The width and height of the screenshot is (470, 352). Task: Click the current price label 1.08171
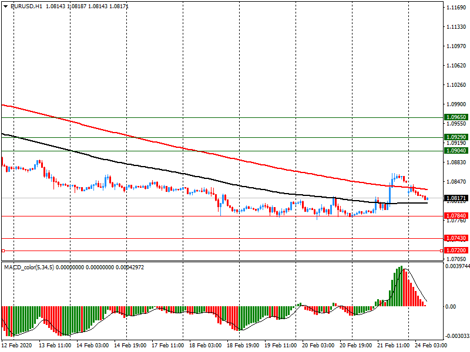click(x=456, y=198)
